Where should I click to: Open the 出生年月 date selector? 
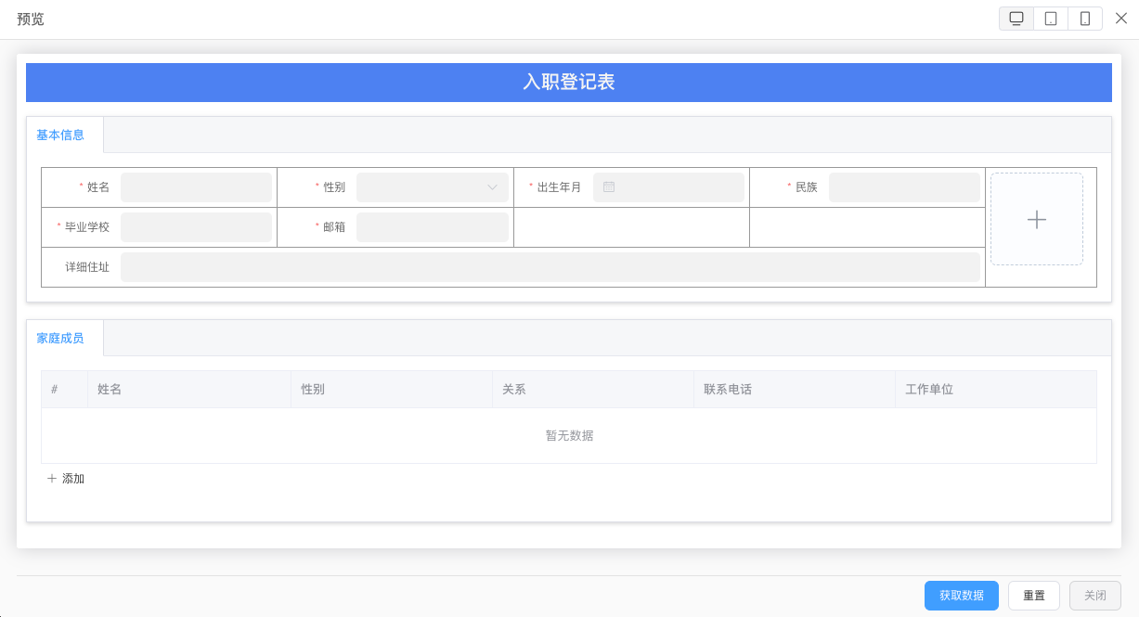click(x=668, y=186)
